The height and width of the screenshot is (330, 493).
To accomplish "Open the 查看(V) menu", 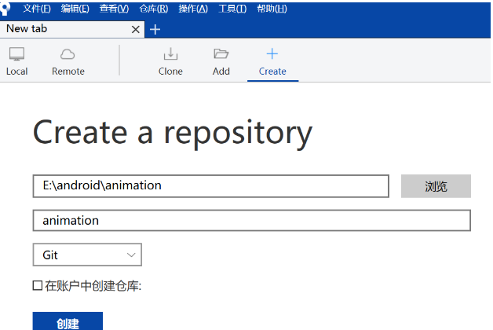I will [114, 9].
